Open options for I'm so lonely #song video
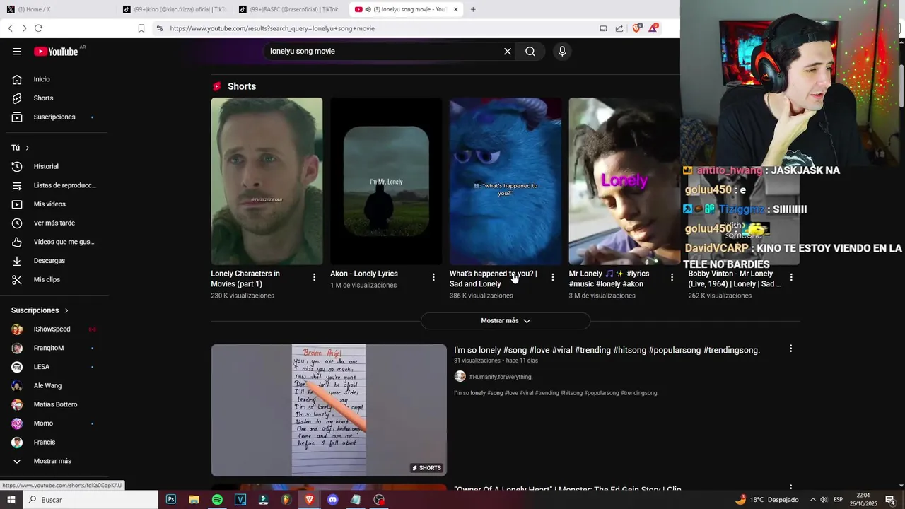905x509 pixels. (790, 349)
